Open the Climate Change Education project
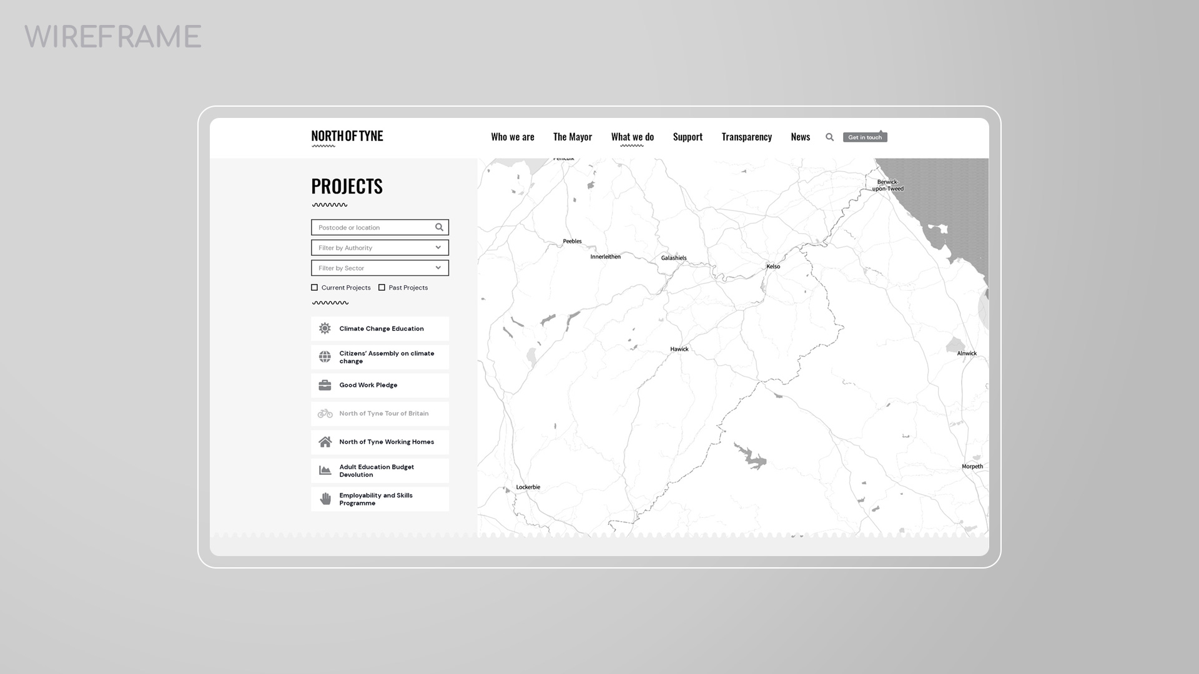This screenshot has width=1199, height=674. click(x=380, y=328)
